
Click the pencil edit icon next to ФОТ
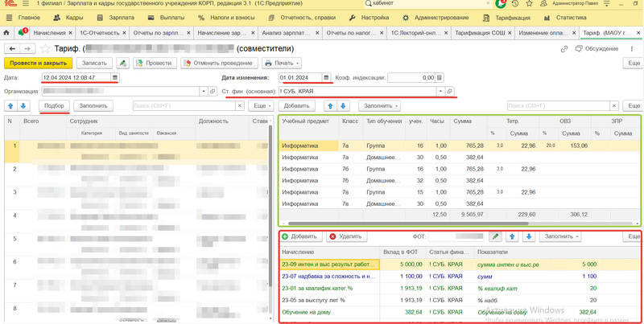coord(496,237)
